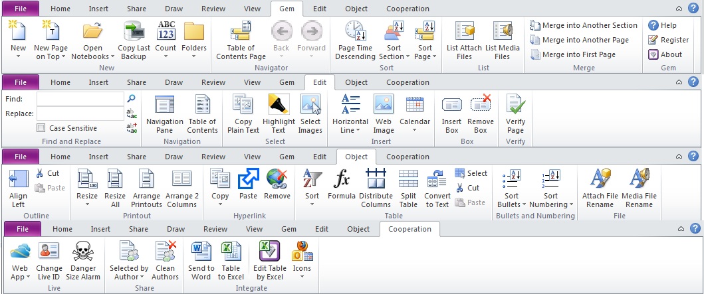704x294 pixels.
Task: Expand the Sort Page dropdown
Action: tap(434, 56)
